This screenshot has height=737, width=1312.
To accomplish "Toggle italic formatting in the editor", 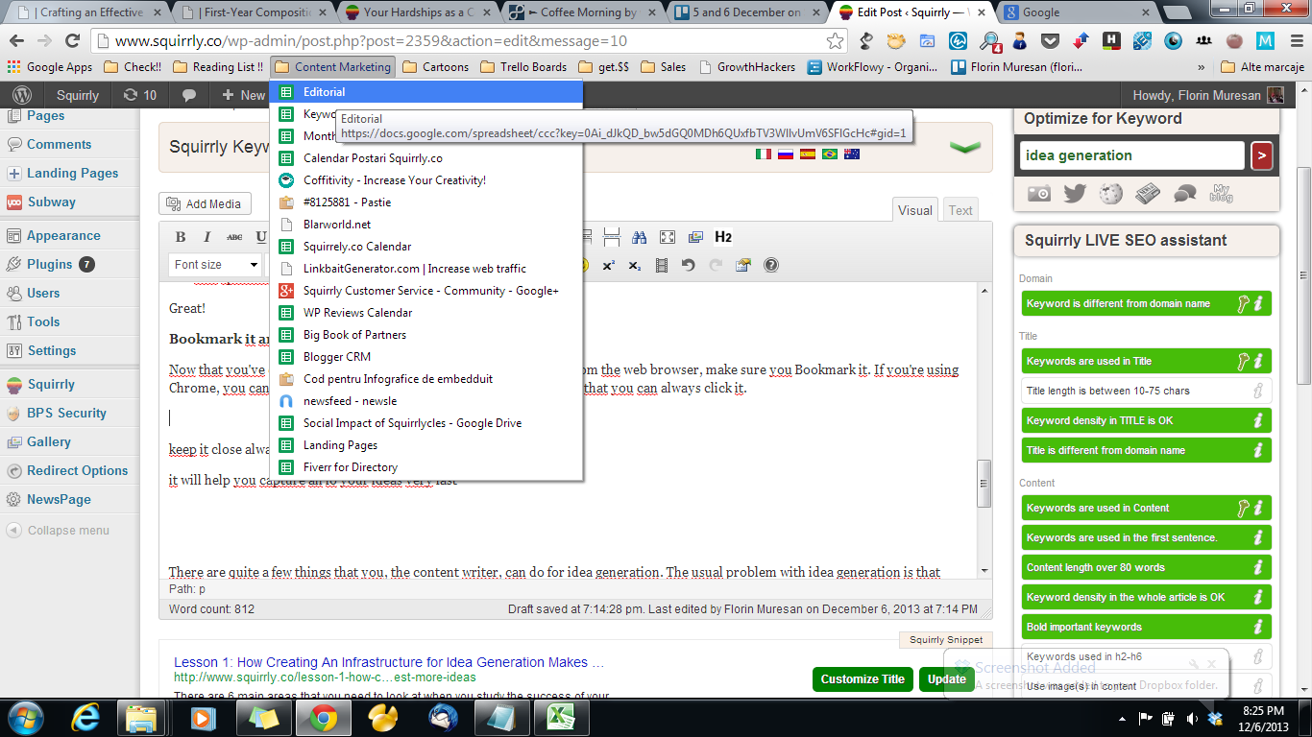I will [207, 237].
